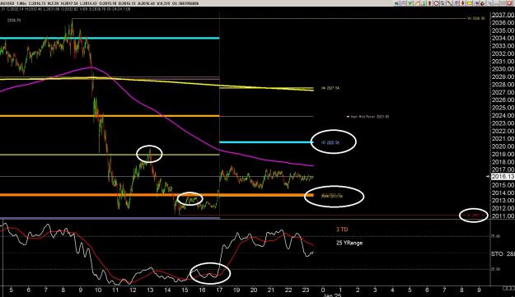515x297 pixels.
Task: Click the 2030.00 price axis label
Action: point(503,69)
